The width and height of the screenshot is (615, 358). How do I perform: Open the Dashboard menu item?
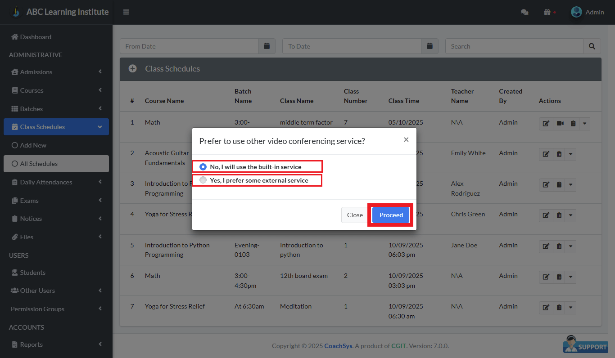[36, 37]
